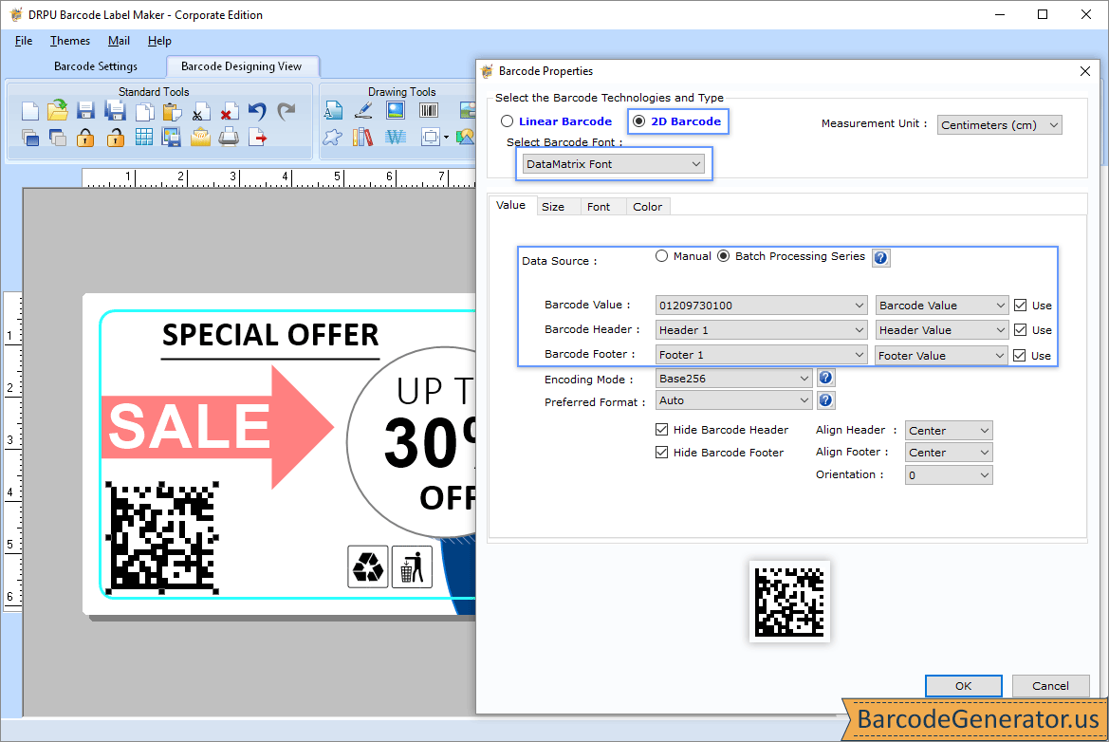Toggle Hide Barcode Header checkbox
1109x742 pixels.
click(x=662, y=430)
